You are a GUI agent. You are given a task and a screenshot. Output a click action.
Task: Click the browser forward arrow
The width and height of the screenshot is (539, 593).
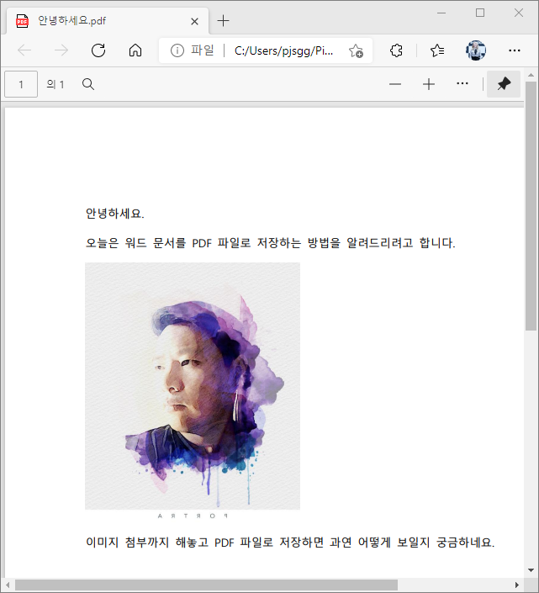click(61, 50)
